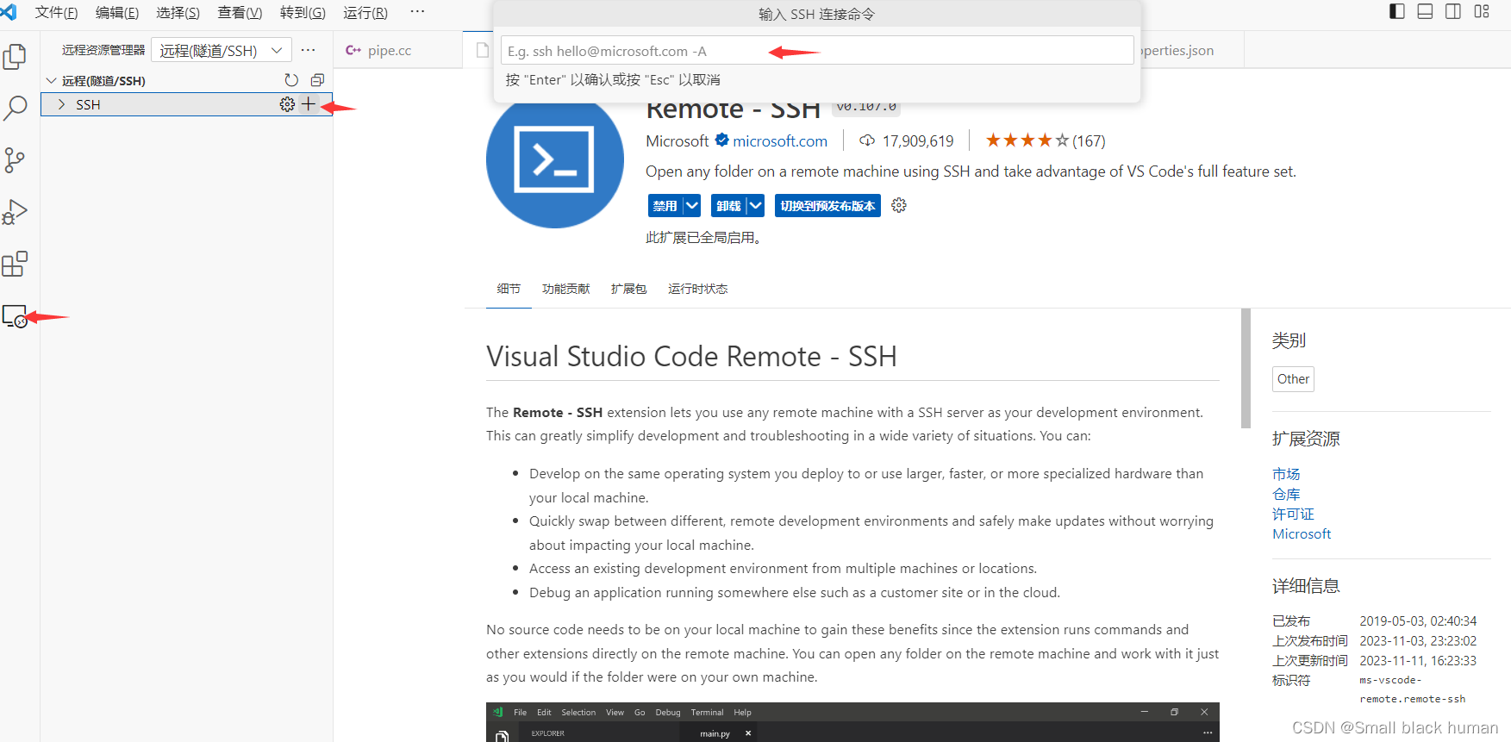Open Run and Debug view
The image size is (1511, 742).
(15, 212)
